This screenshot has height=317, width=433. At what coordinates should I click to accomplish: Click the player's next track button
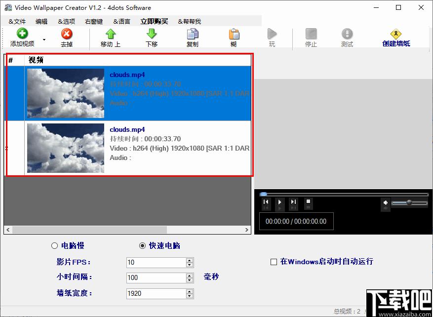tap(294, 202)
